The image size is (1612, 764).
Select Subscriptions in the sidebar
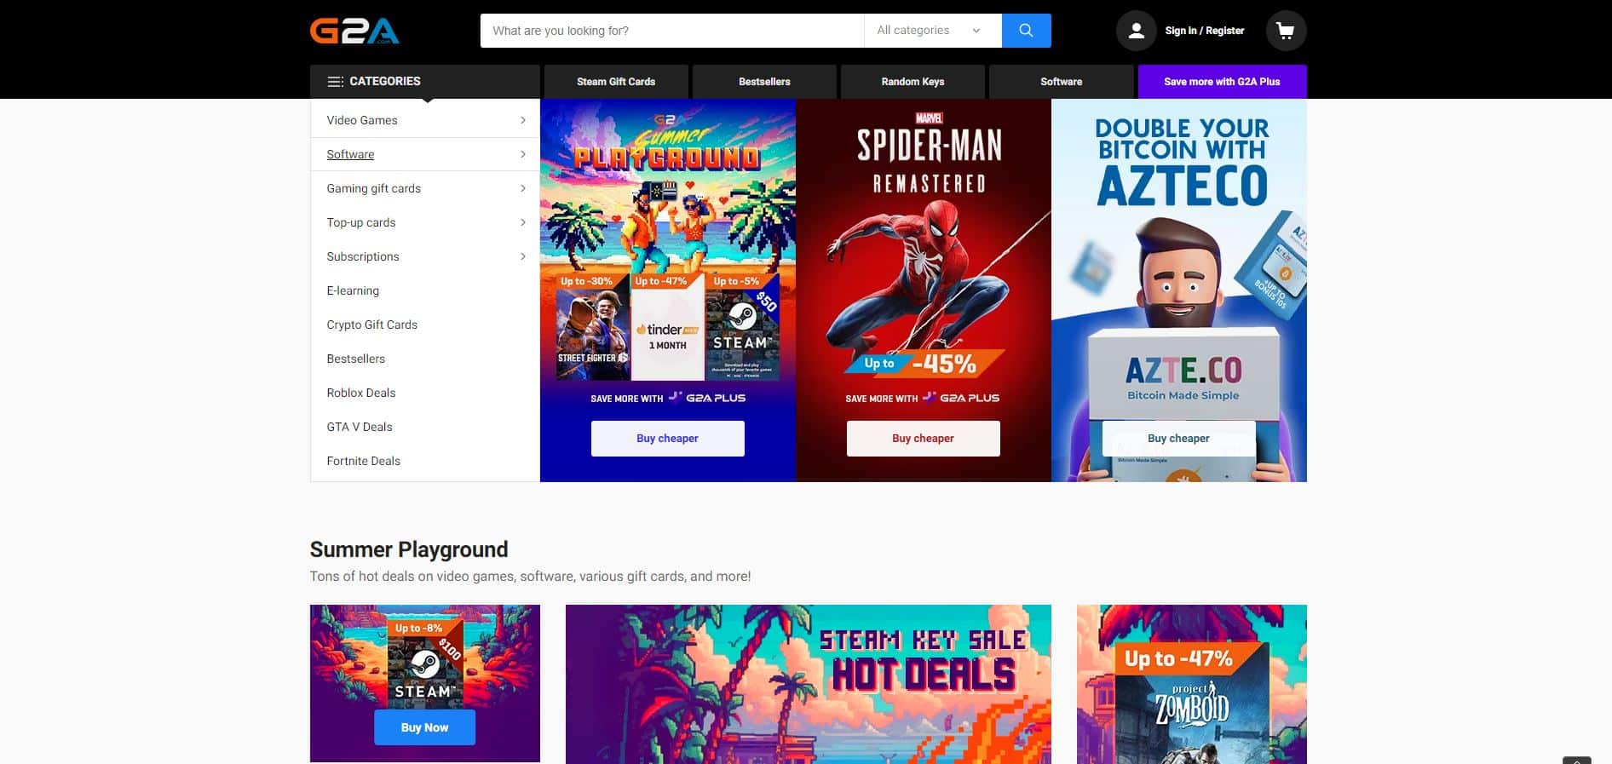363,256
